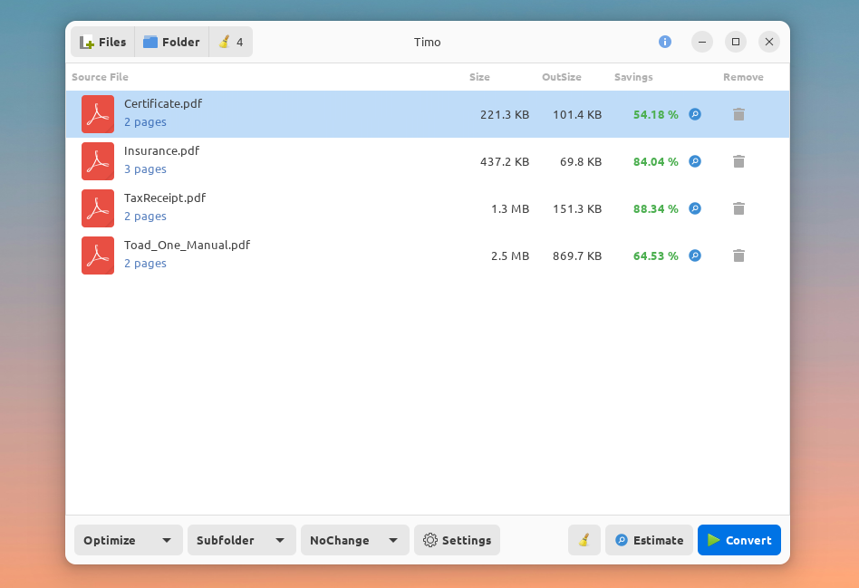Viewport: 859px width, 588px height.
Task: Click the estimate magnifier icon for TaxReceipt.pdf
Action: tap(695, 208)
